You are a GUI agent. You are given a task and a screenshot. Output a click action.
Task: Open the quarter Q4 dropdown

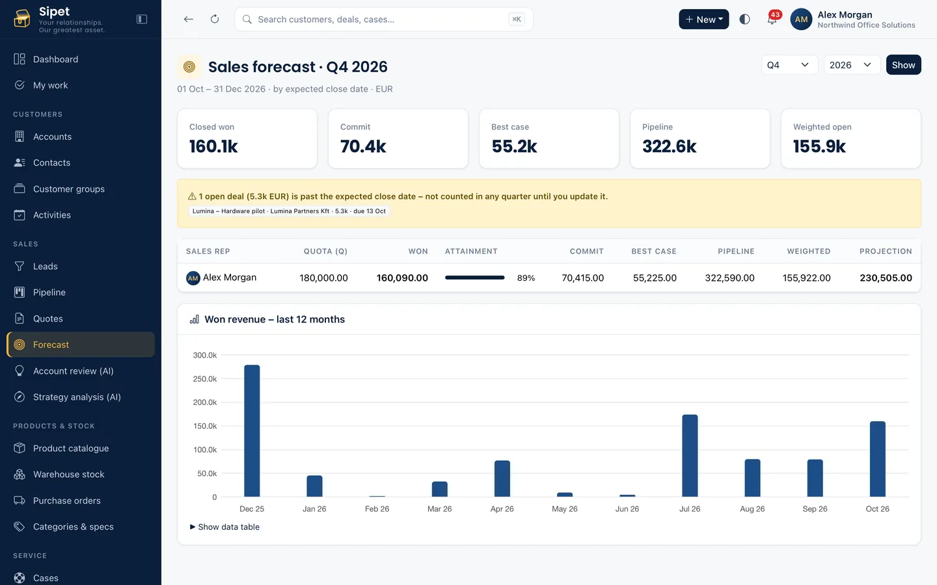click(x=789, y=65)
